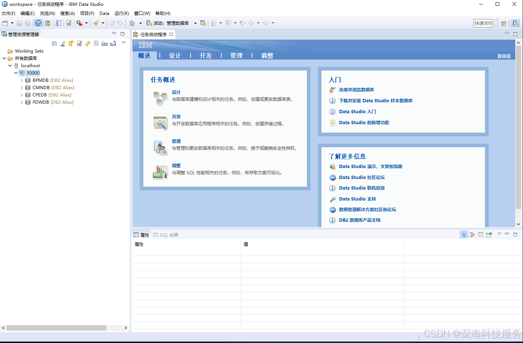Open the Data Studio 支持 link
The width and height of the screenshot is (523, 343).
coord(357,199)
